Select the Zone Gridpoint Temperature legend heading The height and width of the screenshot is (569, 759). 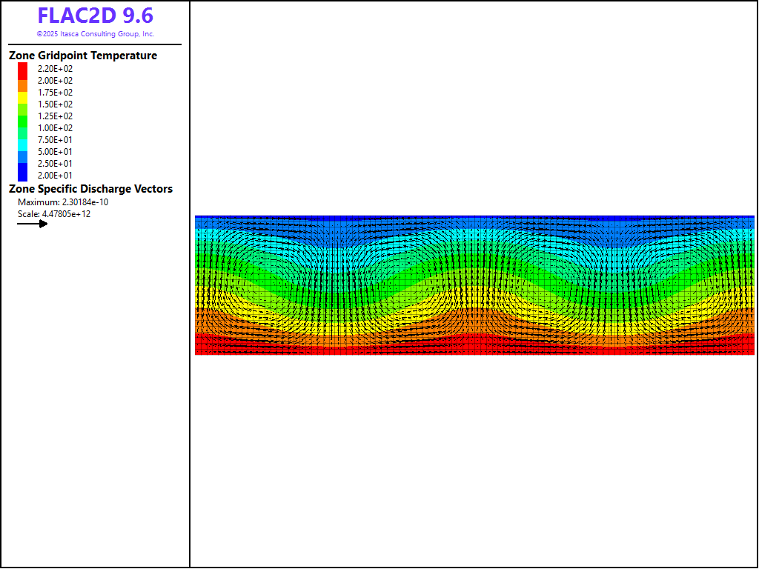[x=83, y=56]
